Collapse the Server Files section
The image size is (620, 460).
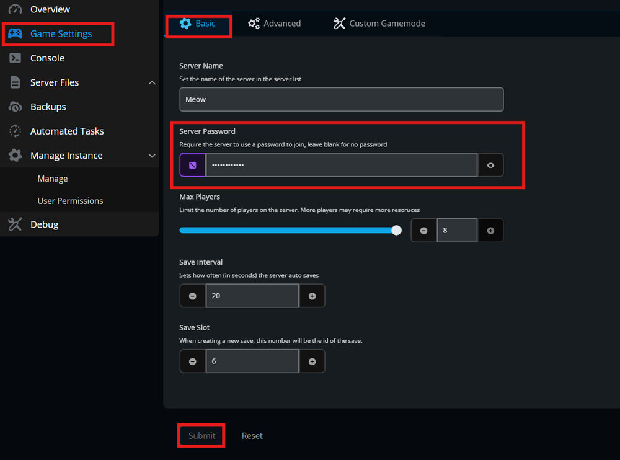[x=152, y=82]
